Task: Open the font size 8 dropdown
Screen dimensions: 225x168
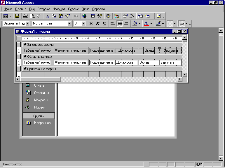Action: pos(83,24)
